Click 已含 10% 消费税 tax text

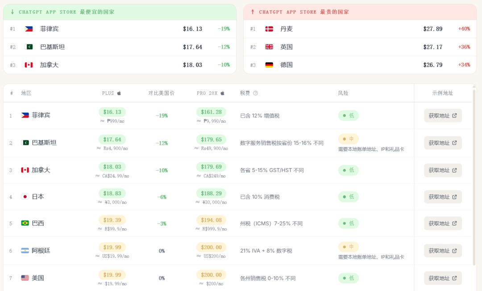pos(260,197)
